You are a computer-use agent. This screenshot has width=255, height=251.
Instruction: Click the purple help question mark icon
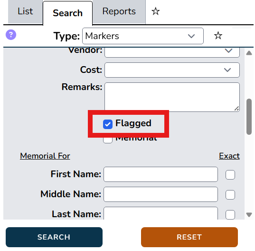click(11, 35)
